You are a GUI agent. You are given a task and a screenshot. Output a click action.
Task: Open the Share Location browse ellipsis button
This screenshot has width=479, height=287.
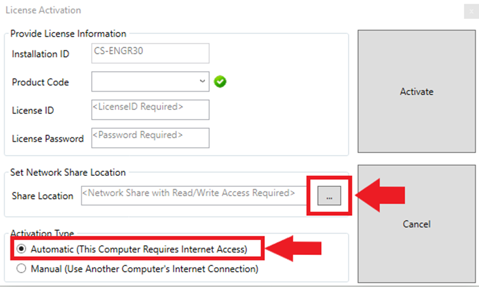330,195
